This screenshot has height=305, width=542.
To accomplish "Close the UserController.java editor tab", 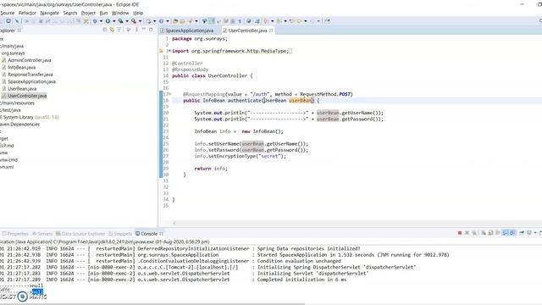I will 271,30.
